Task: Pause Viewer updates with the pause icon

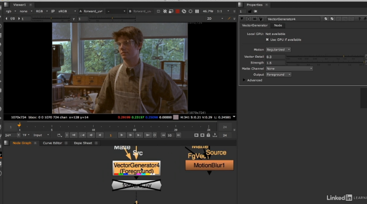Action: [197, 11]
